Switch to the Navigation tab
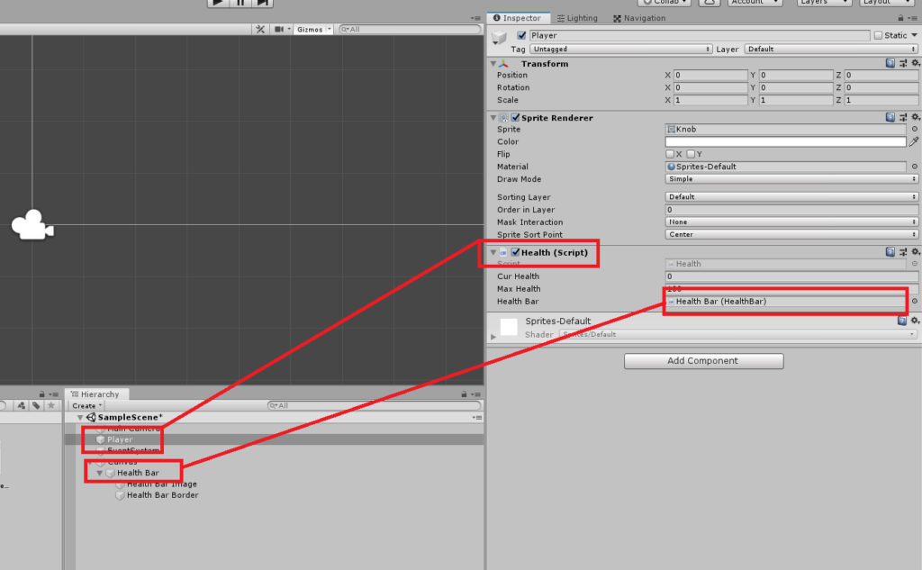This screenshot has width=922, height=570. click(x=638, y=18)
